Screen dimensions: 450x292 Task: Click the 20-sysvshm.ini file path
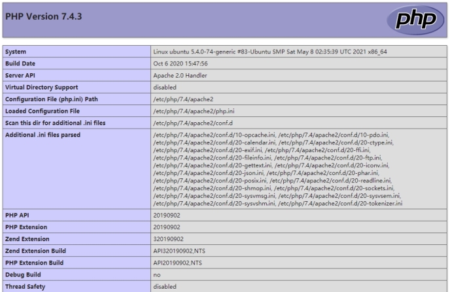click(215, 203)
